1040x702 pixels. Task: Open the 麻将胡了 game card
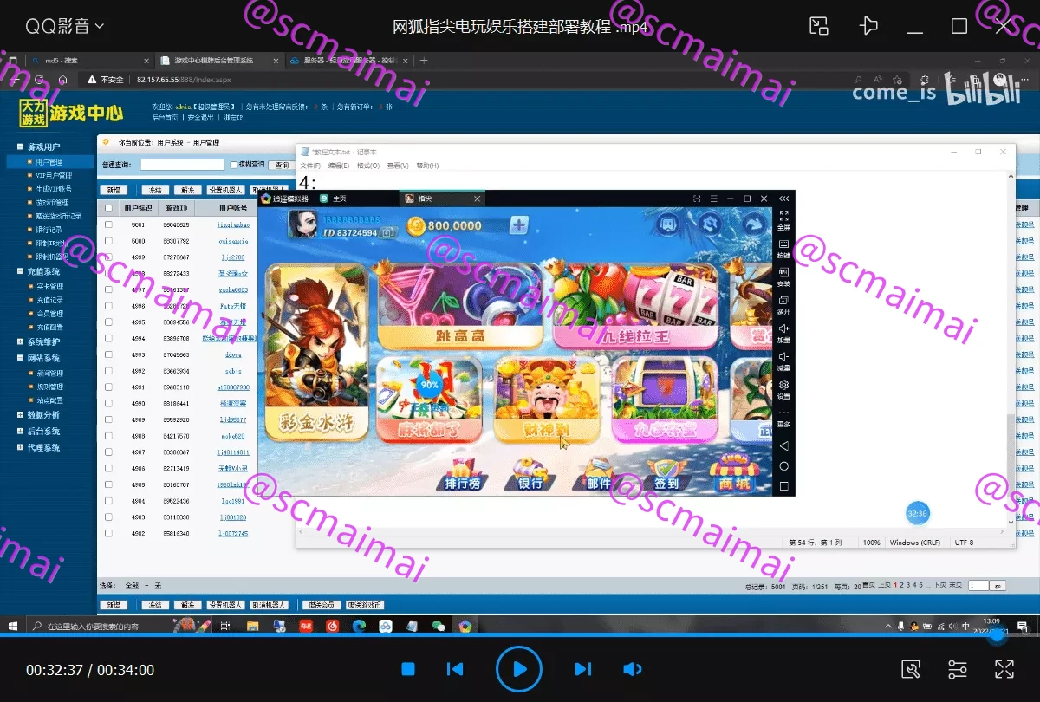tap(430, 399)
